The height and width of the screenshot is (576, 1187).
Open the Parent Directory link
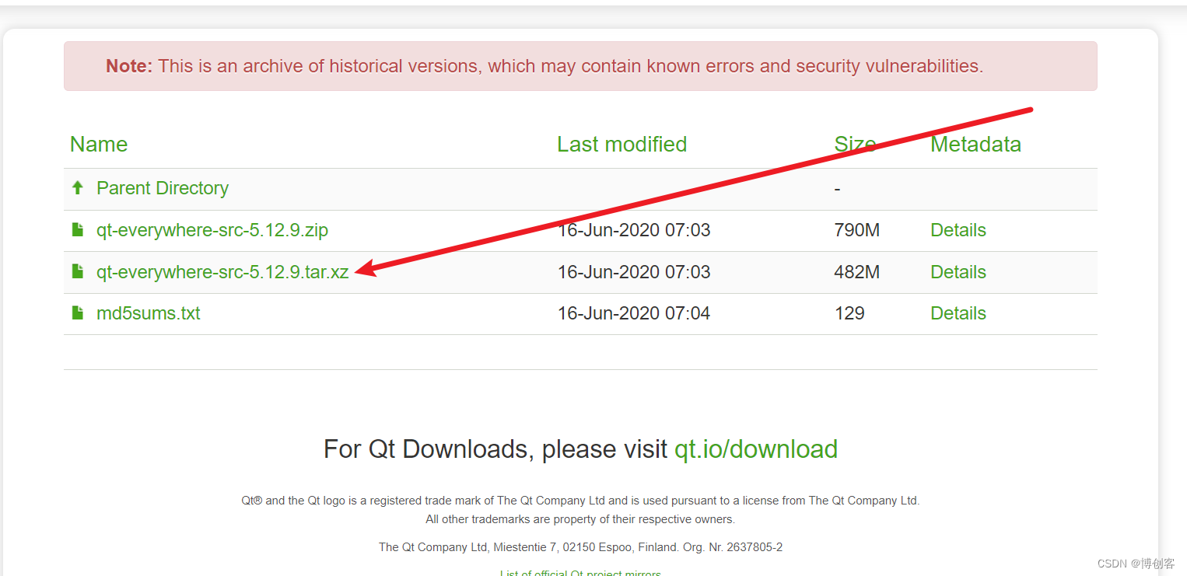[162, 188]
